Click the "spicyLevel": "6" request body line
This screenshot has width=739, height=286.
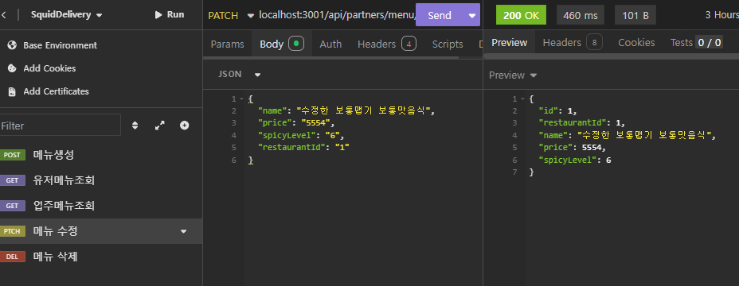tap(301, 136)
